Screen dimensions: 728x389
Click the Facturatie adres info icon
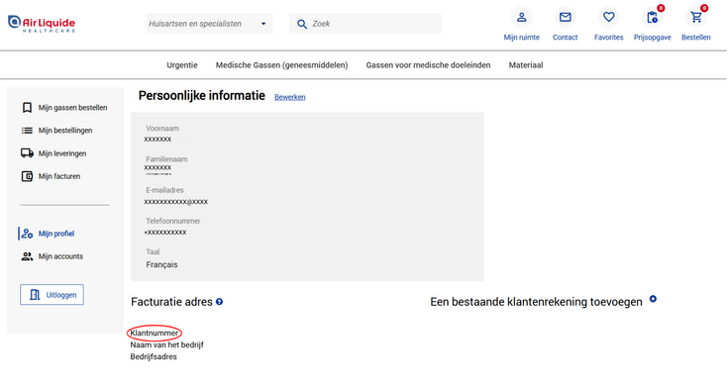[x=219, y=302]
